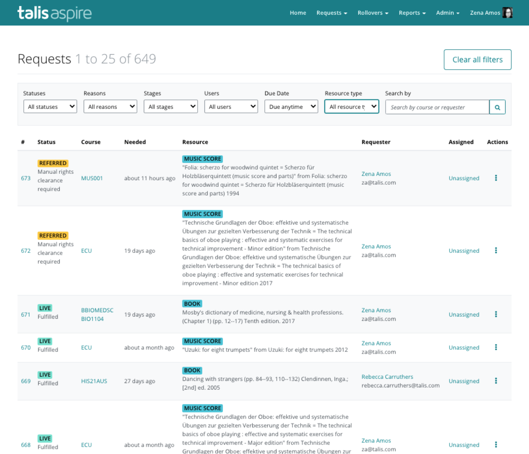This screenshot has width=529, height=454.
Task: Click the Clear all filters button
Action: click(x=477, y=60)
